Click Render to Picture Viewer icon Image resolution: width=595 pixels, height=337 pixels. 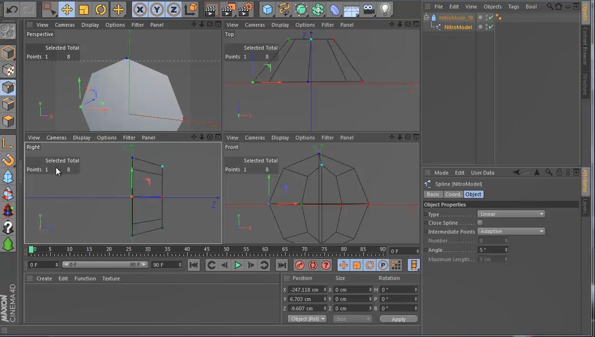coord(228,9)
